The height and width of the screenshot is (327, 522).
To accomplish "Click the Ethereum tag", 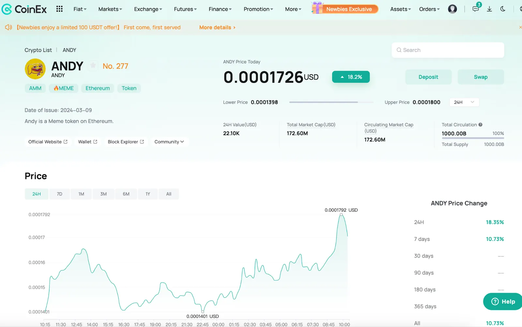I will coord(98,88).
